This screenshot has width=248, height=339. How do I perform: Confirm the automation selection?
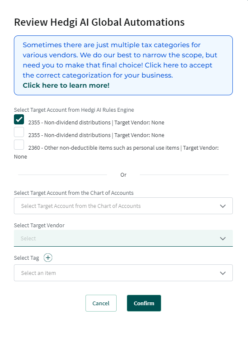(144, 303)
